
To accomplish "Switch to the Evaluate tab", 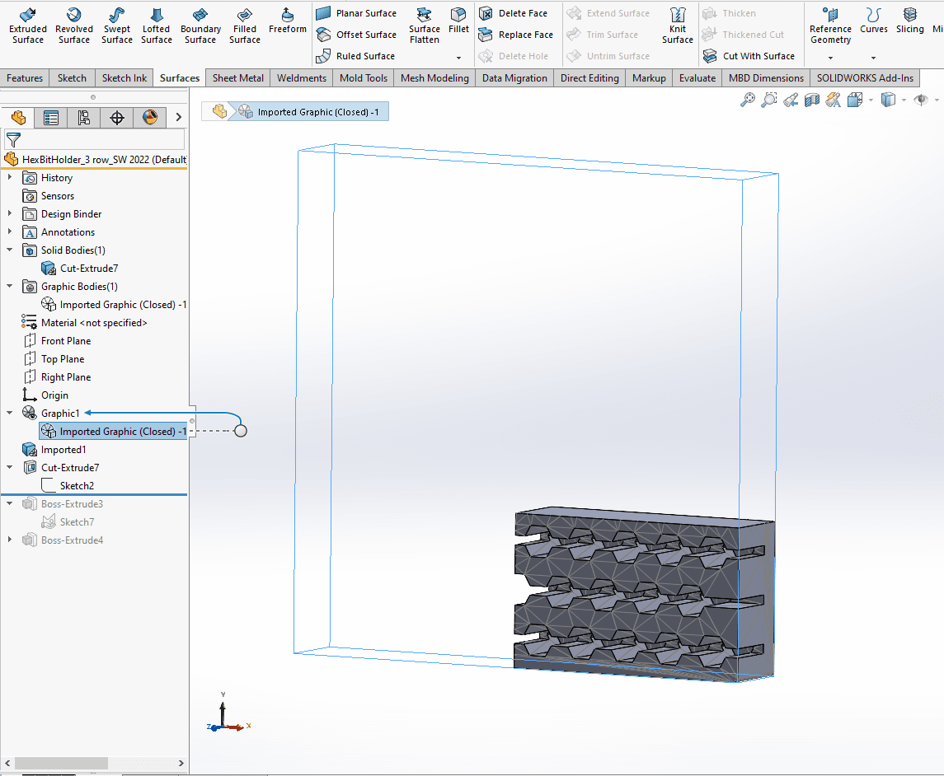I will [697, 78].
